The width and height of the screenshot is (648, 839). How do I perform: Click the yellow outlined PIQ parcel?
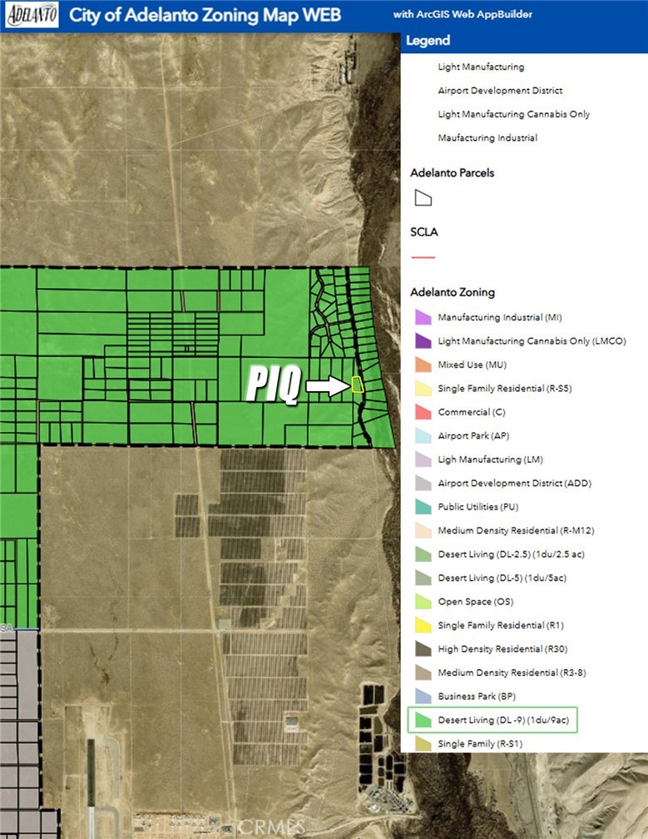[x=358, y=385]
